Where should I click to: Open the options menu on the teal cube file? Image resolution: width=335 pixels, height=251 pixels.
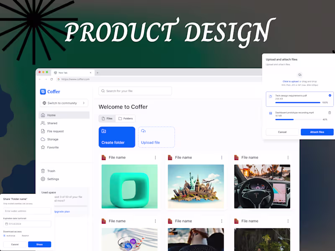[x=155, y=157]
